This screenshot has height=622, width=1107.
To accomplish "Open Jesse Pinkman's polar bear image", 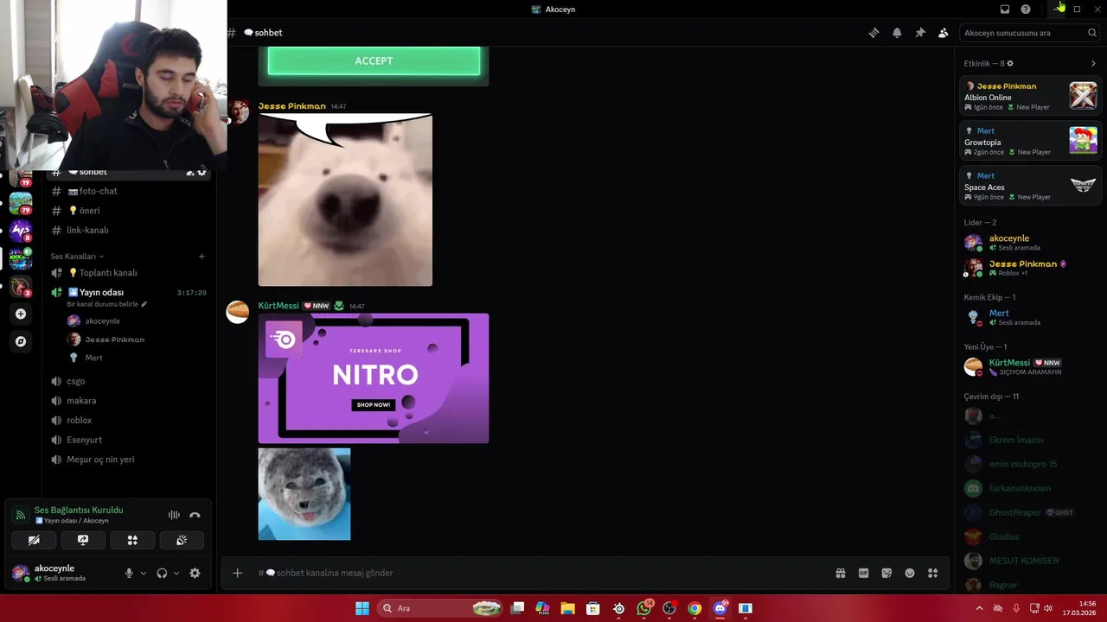I will pos(345,200).
